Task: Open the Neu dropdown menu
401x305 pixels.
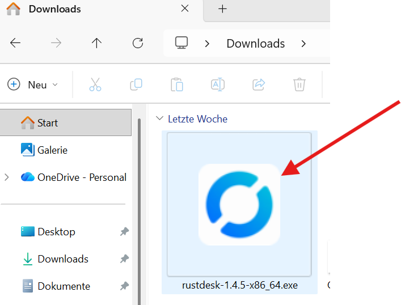Action: [33, 85]
